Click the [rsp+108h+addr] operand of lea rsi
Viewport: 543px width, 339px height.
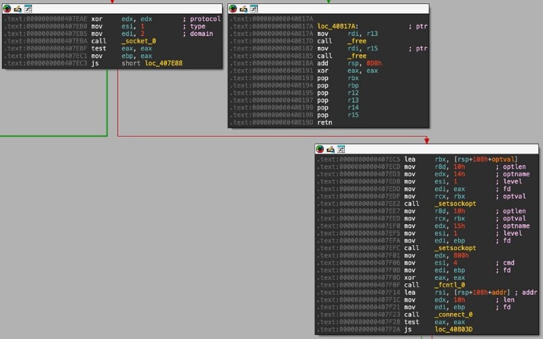[482, 292]
